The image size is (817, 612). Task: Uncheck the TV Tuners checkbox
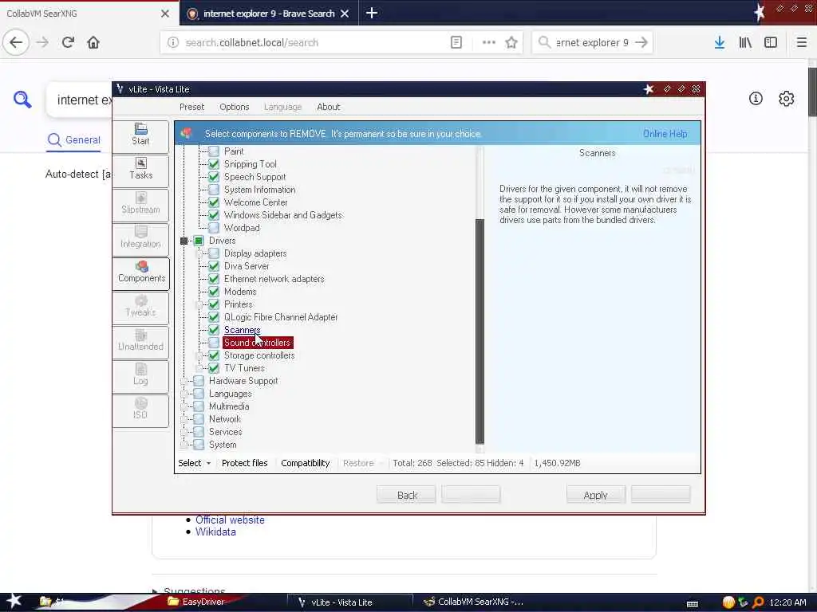[214, 368]
